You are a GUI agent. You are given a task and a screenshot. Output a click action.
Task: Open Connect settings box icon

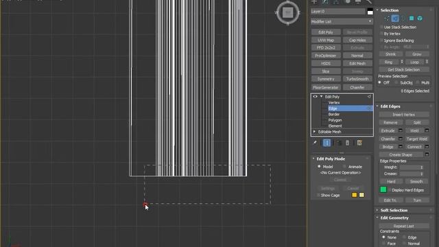coord(427,146)
